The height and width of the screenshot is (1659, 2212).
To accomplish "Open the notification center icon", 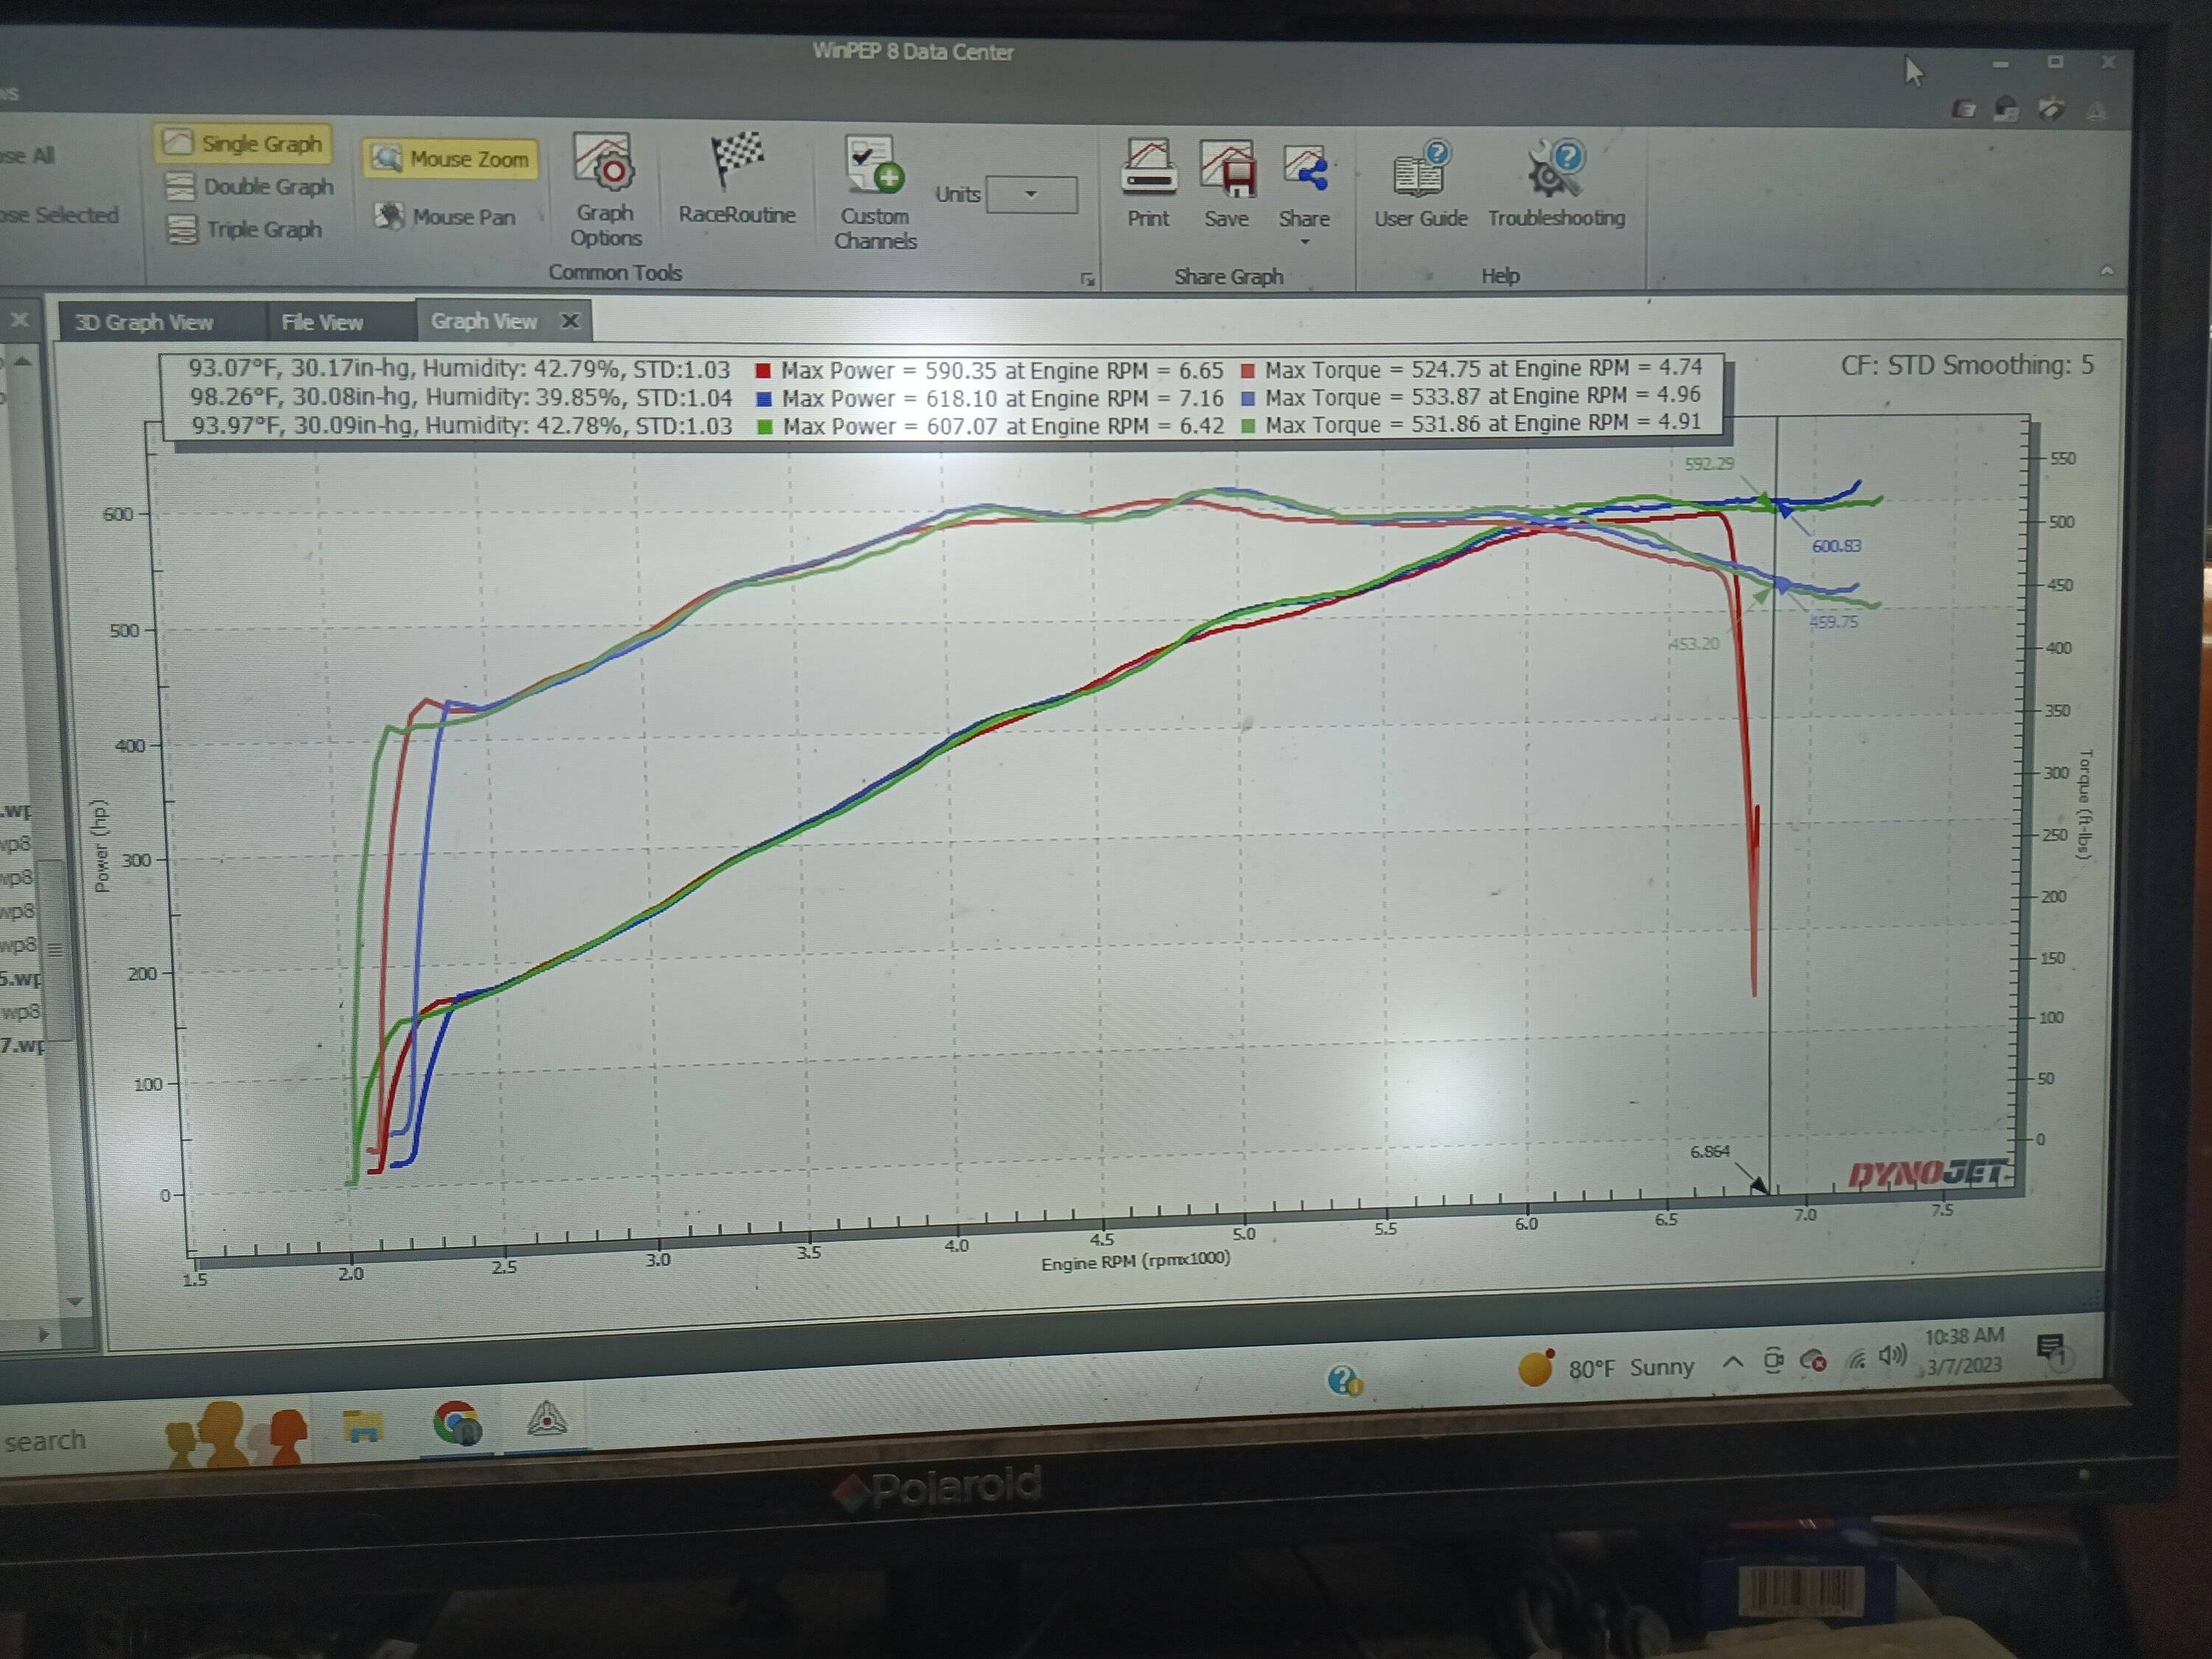I will 2052,1351.
